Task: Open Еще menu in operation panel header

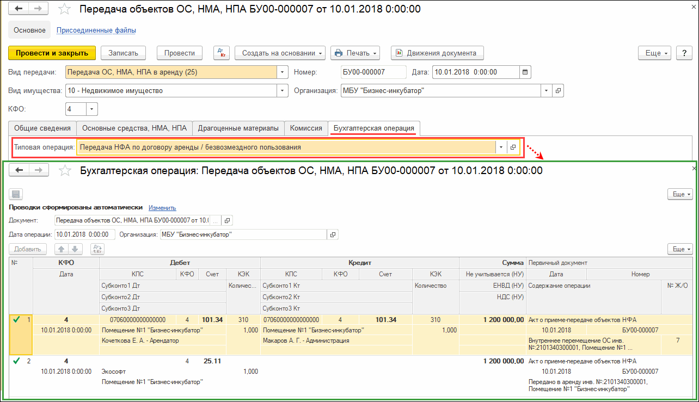Action: click(x=680, y=194)
